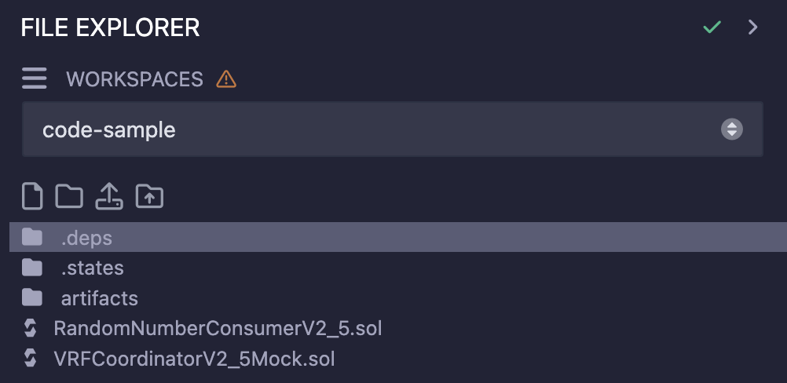This screenshot has width=787, height=383.
Task: Click the green checkmark icon
Action: tap(712, 27)
